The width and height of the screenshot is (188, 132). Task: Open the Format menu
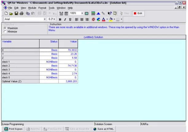(x=42, y=8)
